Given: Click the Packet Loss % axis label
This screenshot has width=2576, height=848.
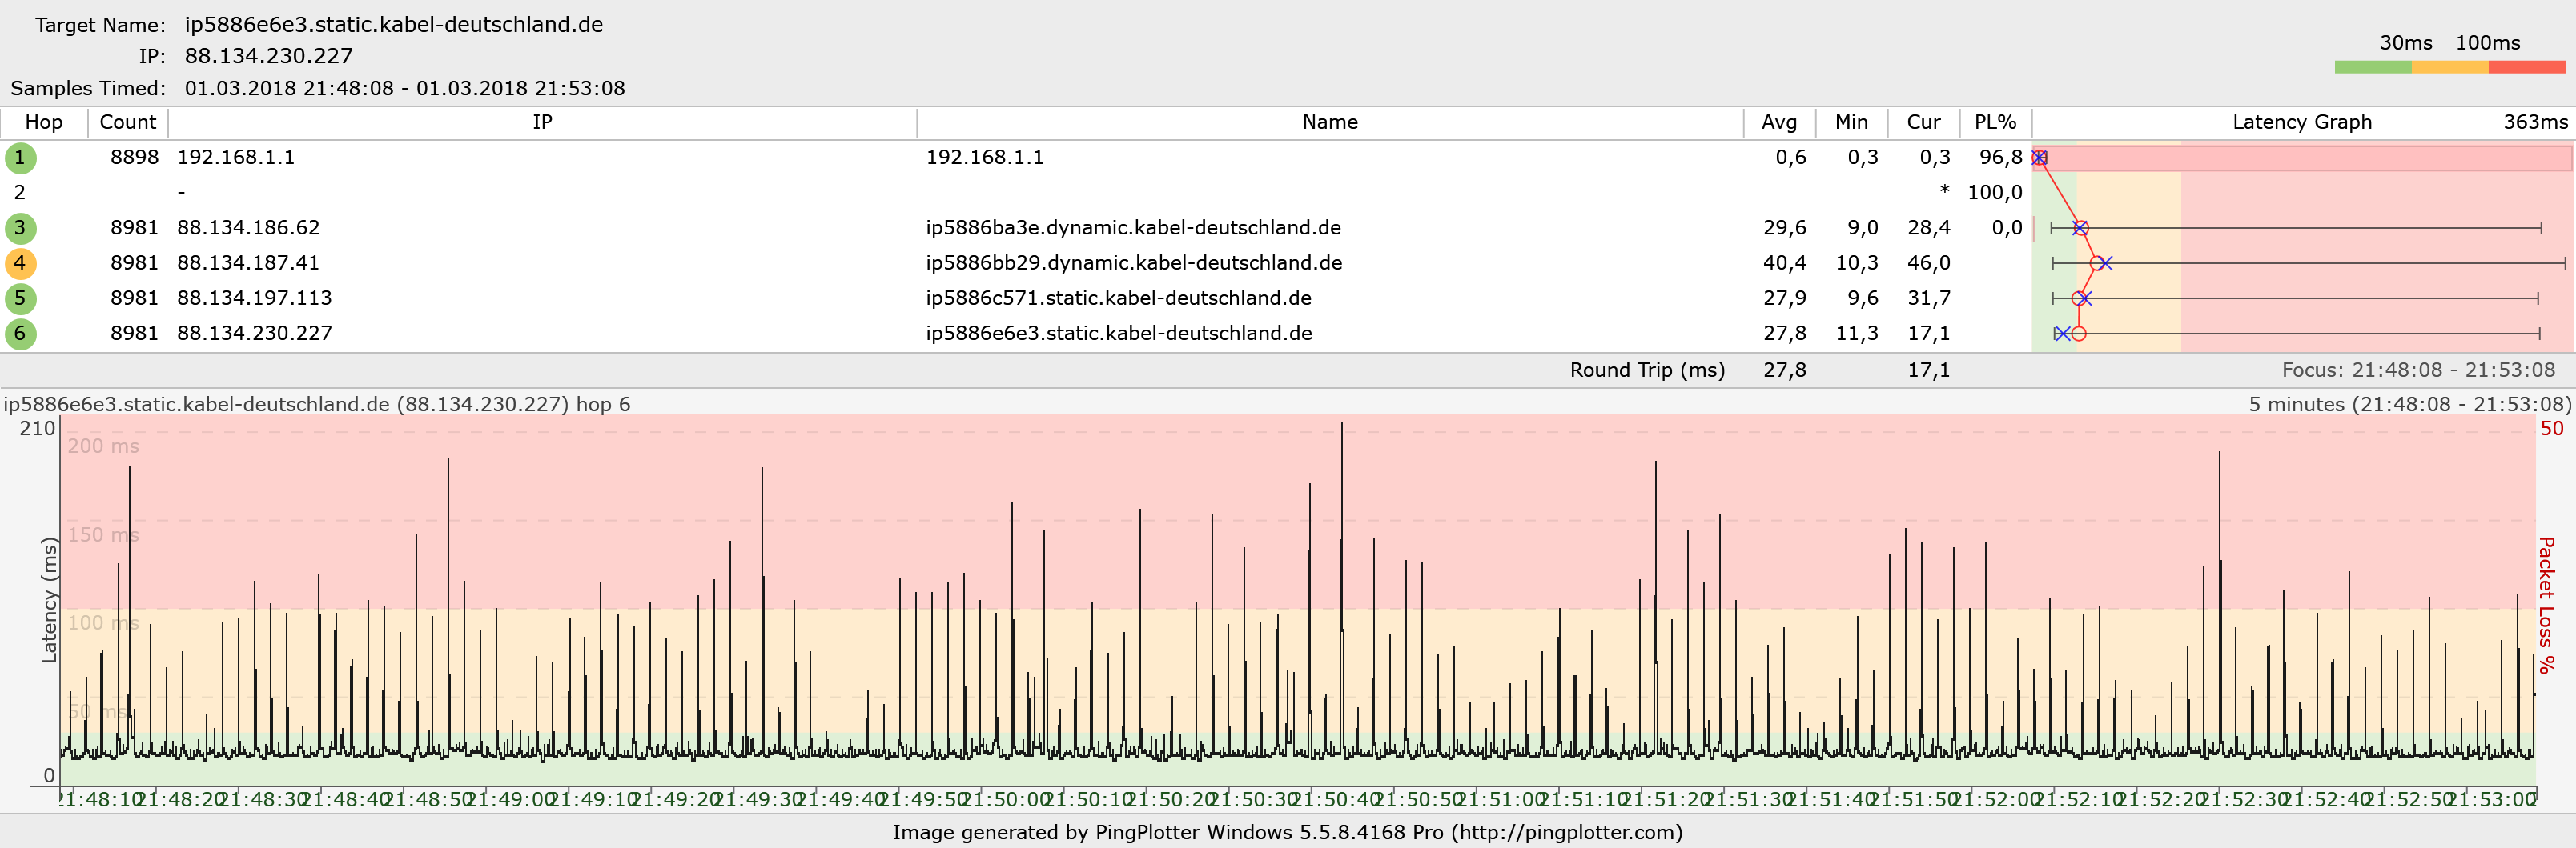Looking at the screenshot, I should [2546, 606].
